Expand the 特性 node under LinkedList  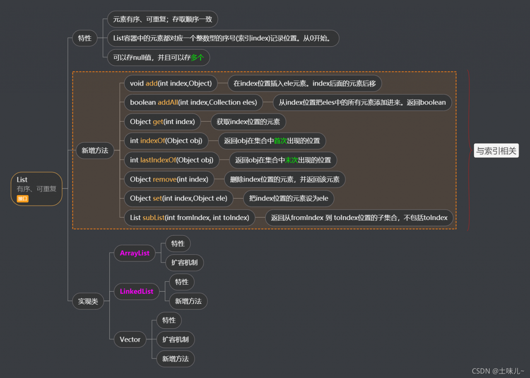pos(181,282)
